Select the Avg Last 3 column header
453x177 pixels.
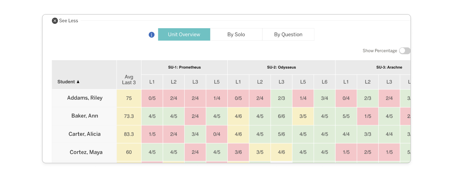(129, 80)
